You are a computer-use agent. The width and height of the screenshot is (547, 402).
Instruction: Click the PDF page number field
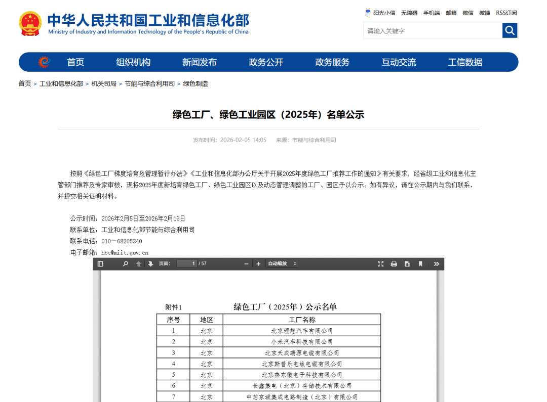pos(186,263)
